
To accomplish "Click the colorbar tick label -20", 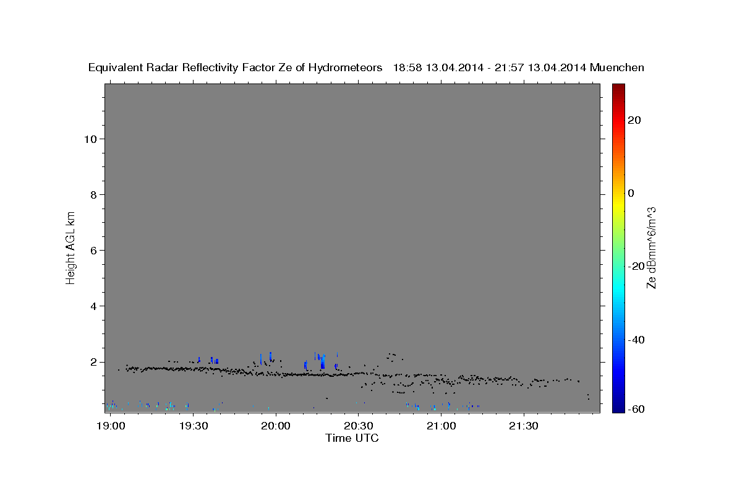I will click(636, 266).
